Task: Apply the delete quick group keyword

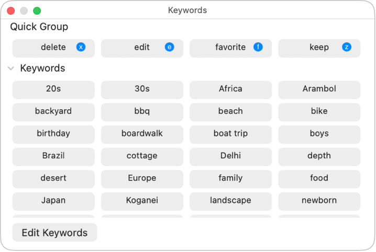Action: point(53,48)
